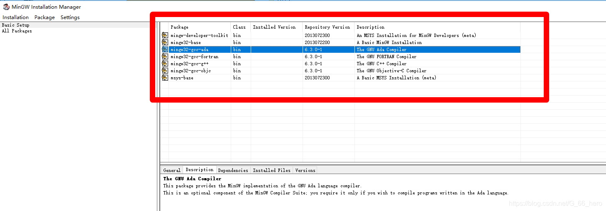Switch to the Installed Files tab
The image size is (606, 211).
click(272, 170)
